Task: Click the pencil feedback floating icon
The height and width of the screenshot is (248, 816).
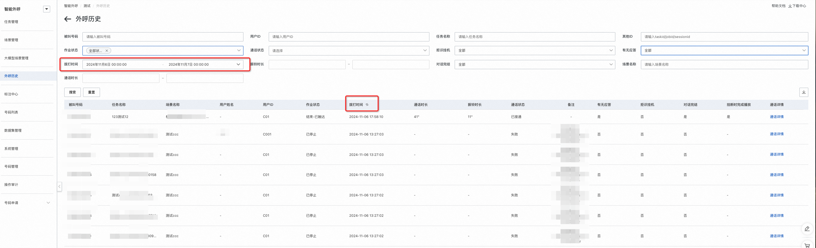Action: (807, 229)
